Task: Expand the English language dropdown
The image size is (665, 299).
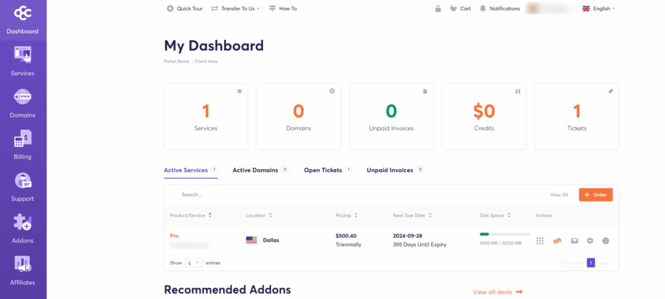Action: (x=598, y=8)
